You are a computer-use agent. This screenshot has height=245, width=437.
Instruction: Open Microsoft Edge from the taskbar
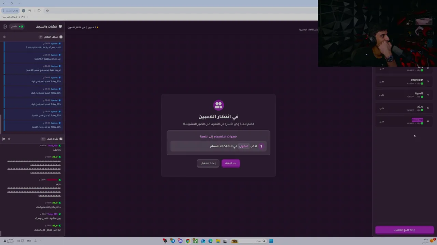tap(210, 241)
